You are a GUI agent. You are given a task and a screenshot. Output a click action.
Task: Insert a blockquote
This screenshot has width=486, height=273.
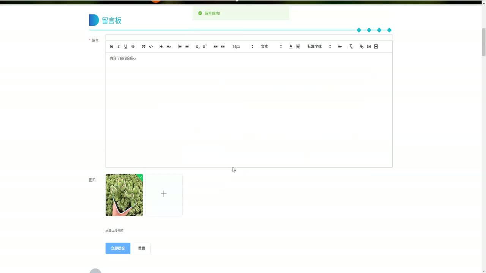pos(144,47)
